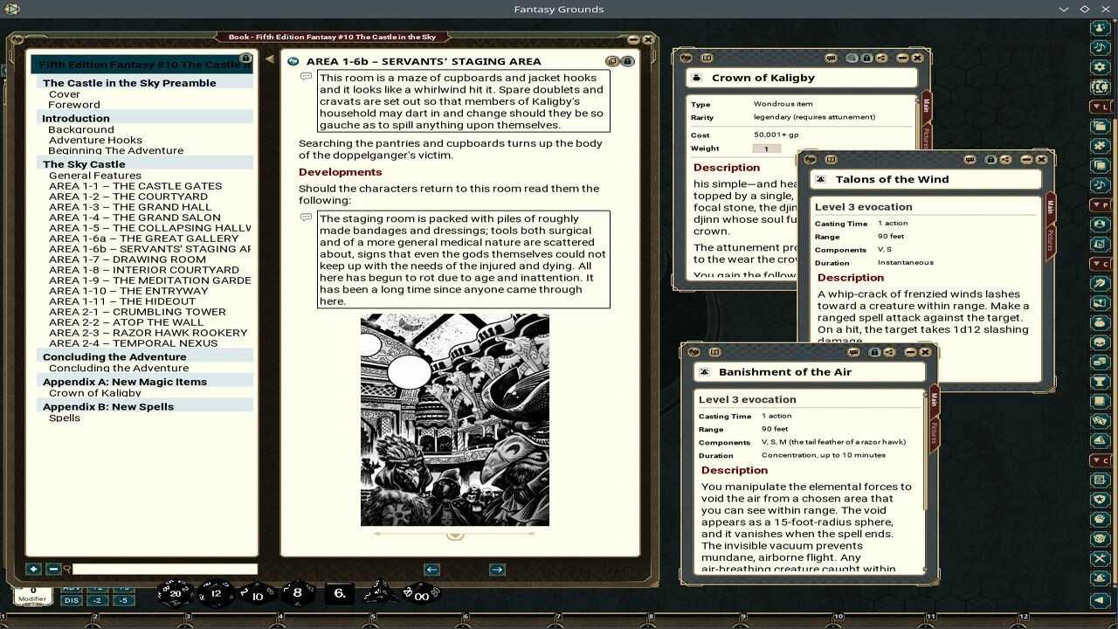
Task: Open the book reference icon on Crown of Kaligby header
Action: pos(707,58)
